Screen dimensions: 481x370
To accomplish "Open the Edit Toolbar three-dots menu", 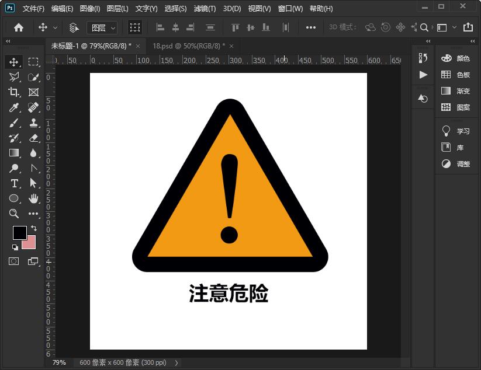I will [33, 214].
